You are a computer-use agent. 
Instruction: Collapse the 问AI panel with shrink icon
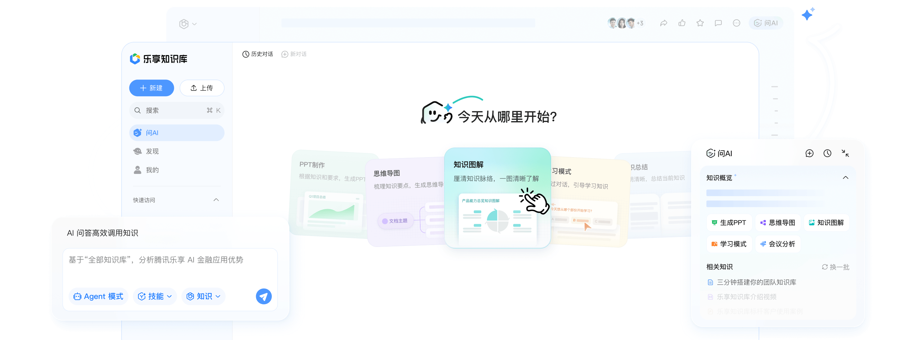click(845, 153)
